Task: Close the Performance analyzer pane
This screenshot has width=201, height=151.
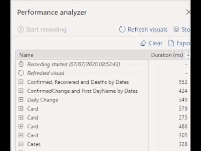Action: [188, 12]
